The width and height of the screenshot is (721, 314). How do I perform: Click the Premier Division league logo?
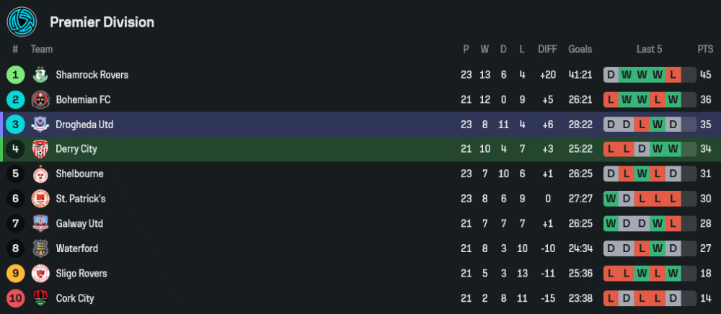22,22
